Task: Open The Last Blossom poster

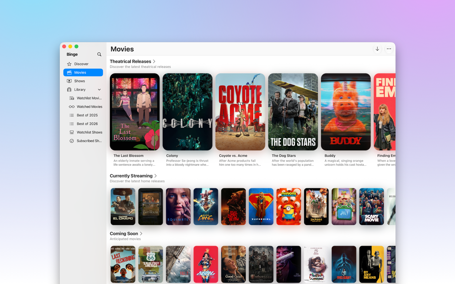Action: 135,112
